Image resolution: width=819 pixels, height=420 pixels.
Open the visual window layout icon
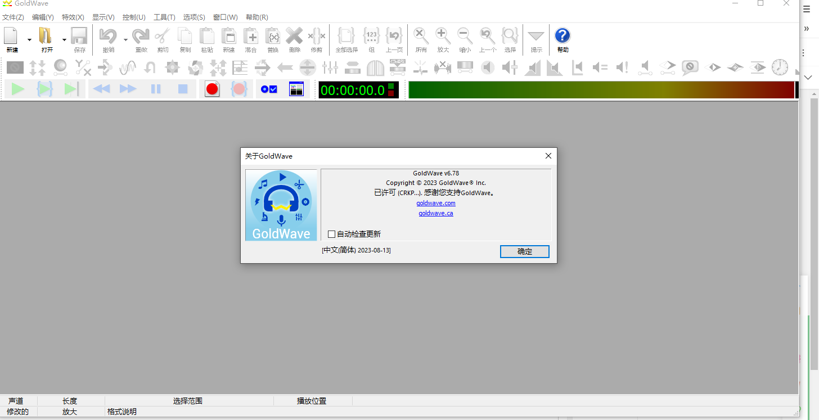pos(296,89)
